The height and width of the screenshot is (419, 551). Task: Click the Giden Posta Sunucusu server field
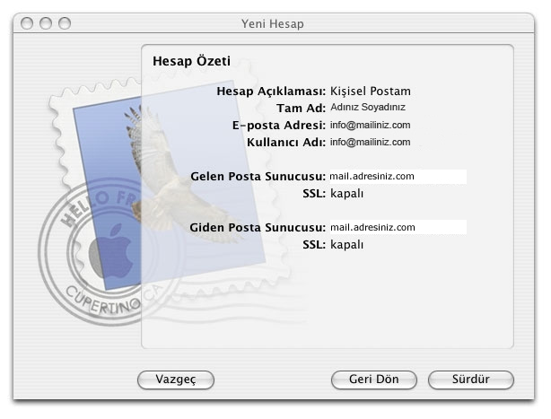(x=397, y=228)
